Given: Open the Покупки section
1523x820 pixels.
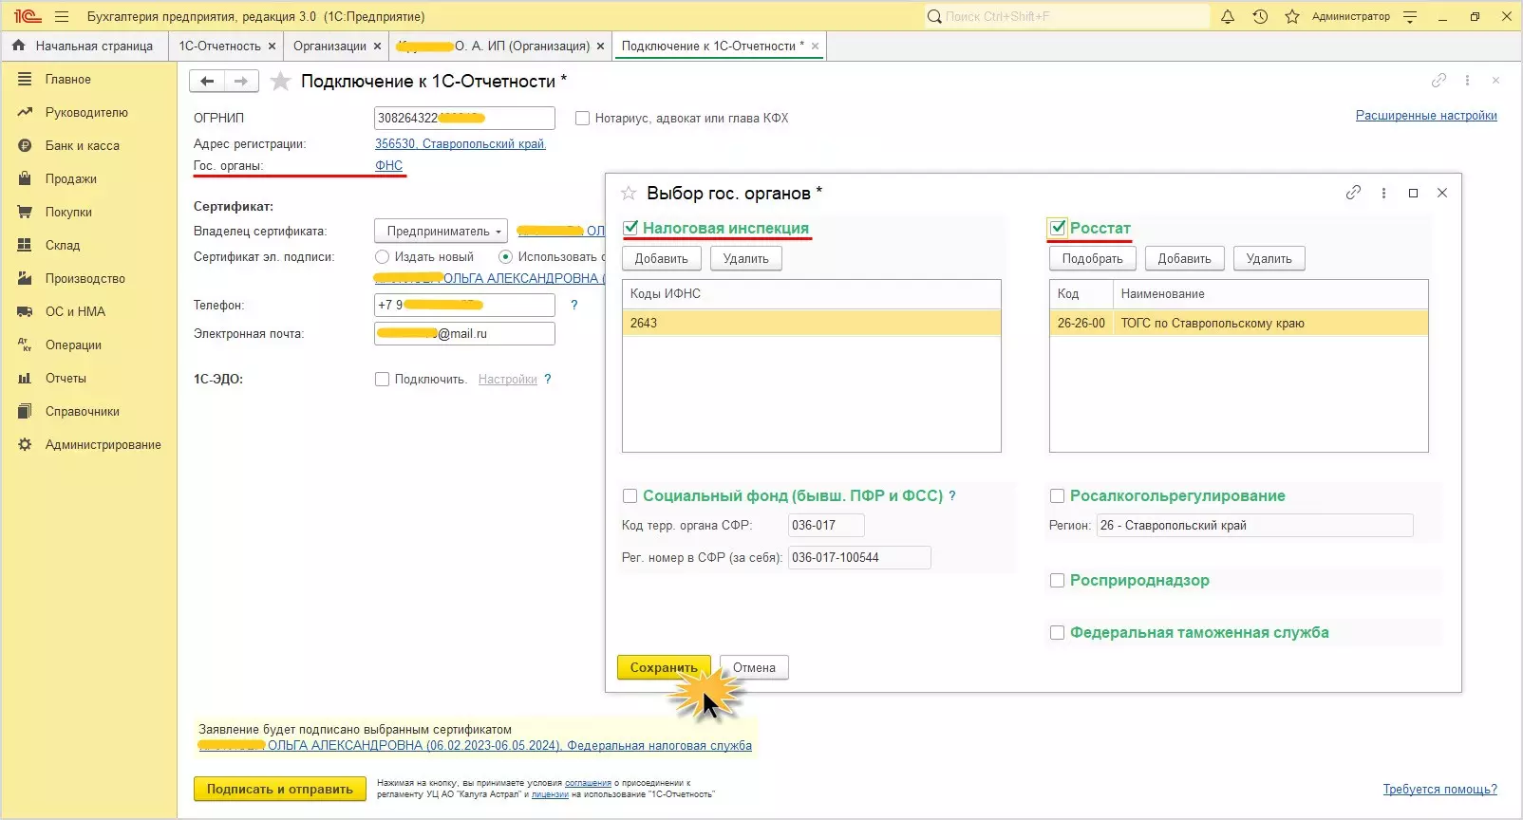Looking at the screenshot, I should coord(68,213).
